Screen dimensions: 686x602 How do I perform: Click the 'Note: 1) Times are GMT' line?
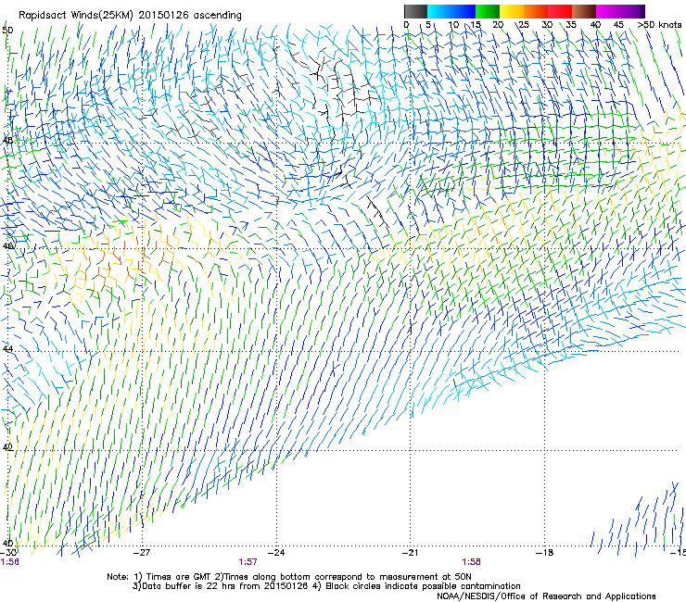[289, 577]
